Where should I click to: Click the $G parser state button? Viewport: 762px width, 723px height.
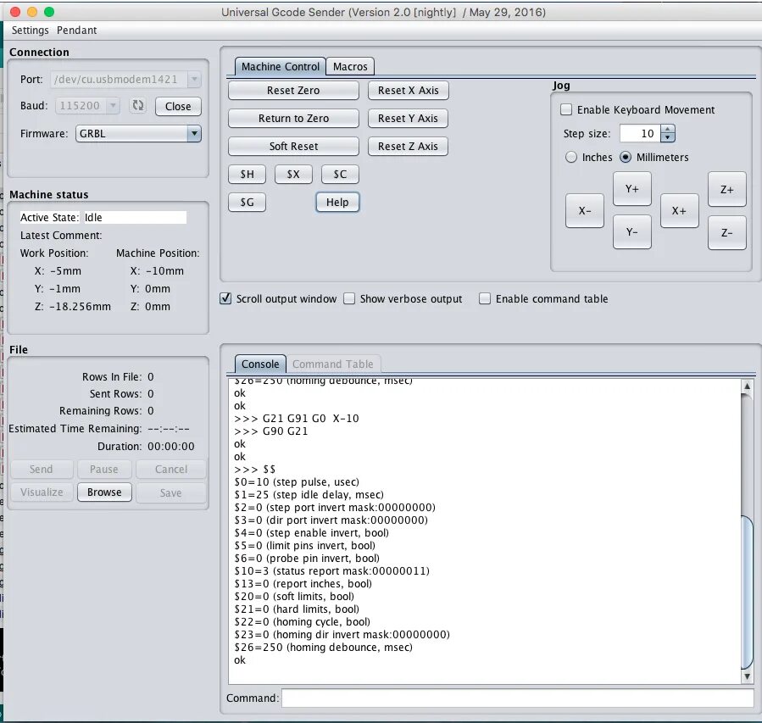pos(247,202)
